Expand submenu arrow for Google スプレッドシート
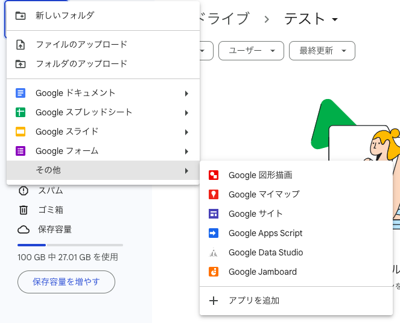 point(187,113)
